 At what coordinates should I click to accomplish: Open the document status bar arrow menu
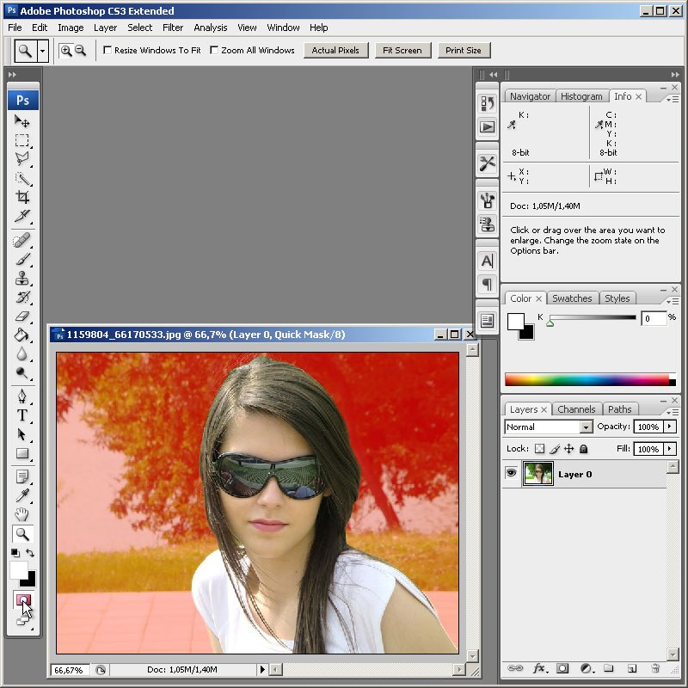pyautogui.click(x=262, y=670)
